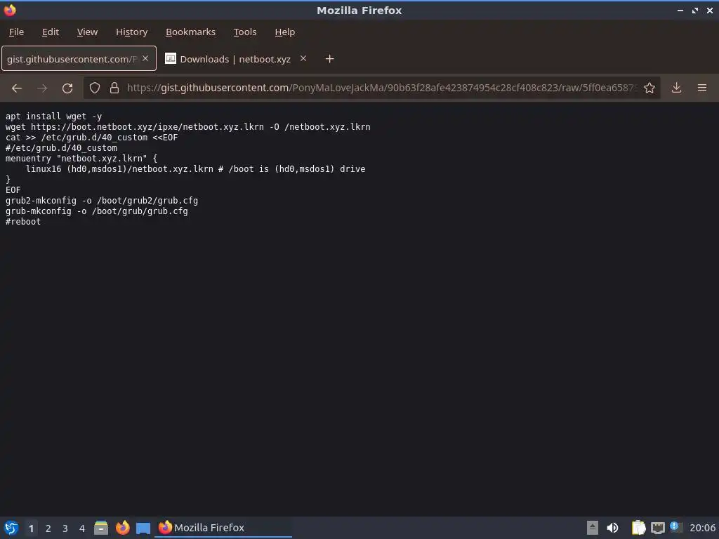Open the removable media eject tray icon

point(593,528)
